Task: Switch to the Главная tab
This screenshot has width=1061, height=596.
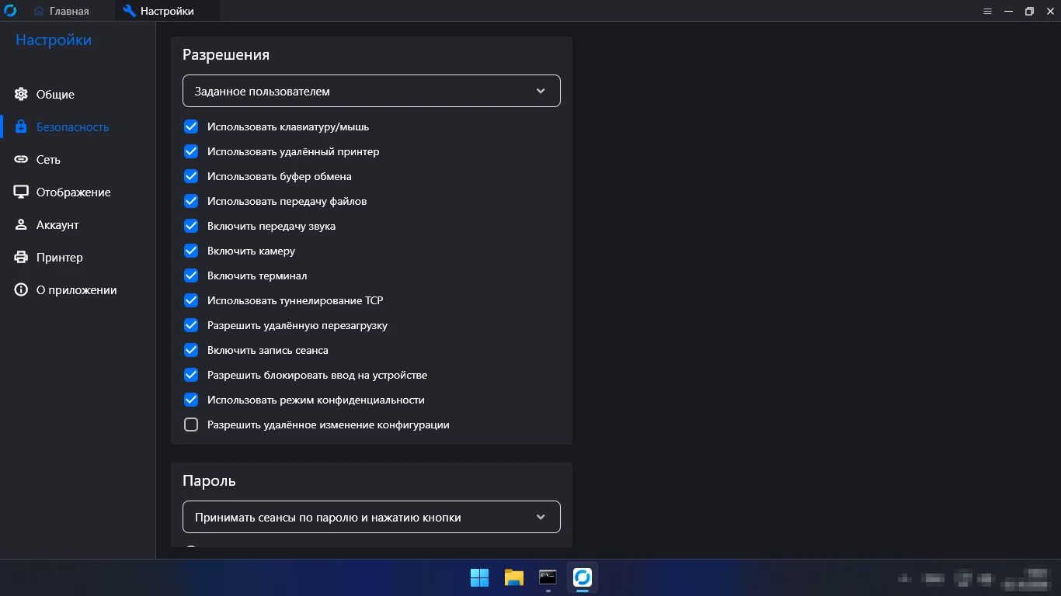Action: coord(61,11)
